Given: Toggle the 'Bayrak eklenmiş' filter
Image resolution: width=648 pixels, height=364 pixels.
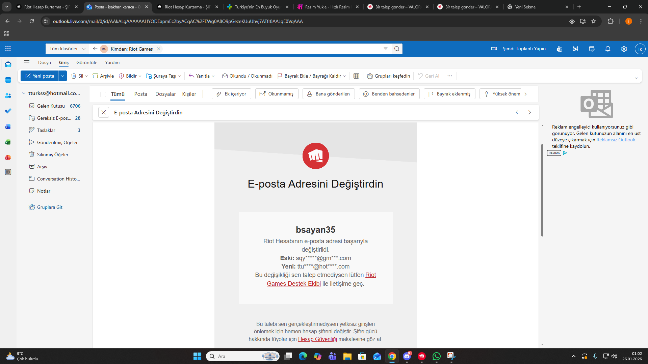Looking at the screenshot, I should click(449, 94).
